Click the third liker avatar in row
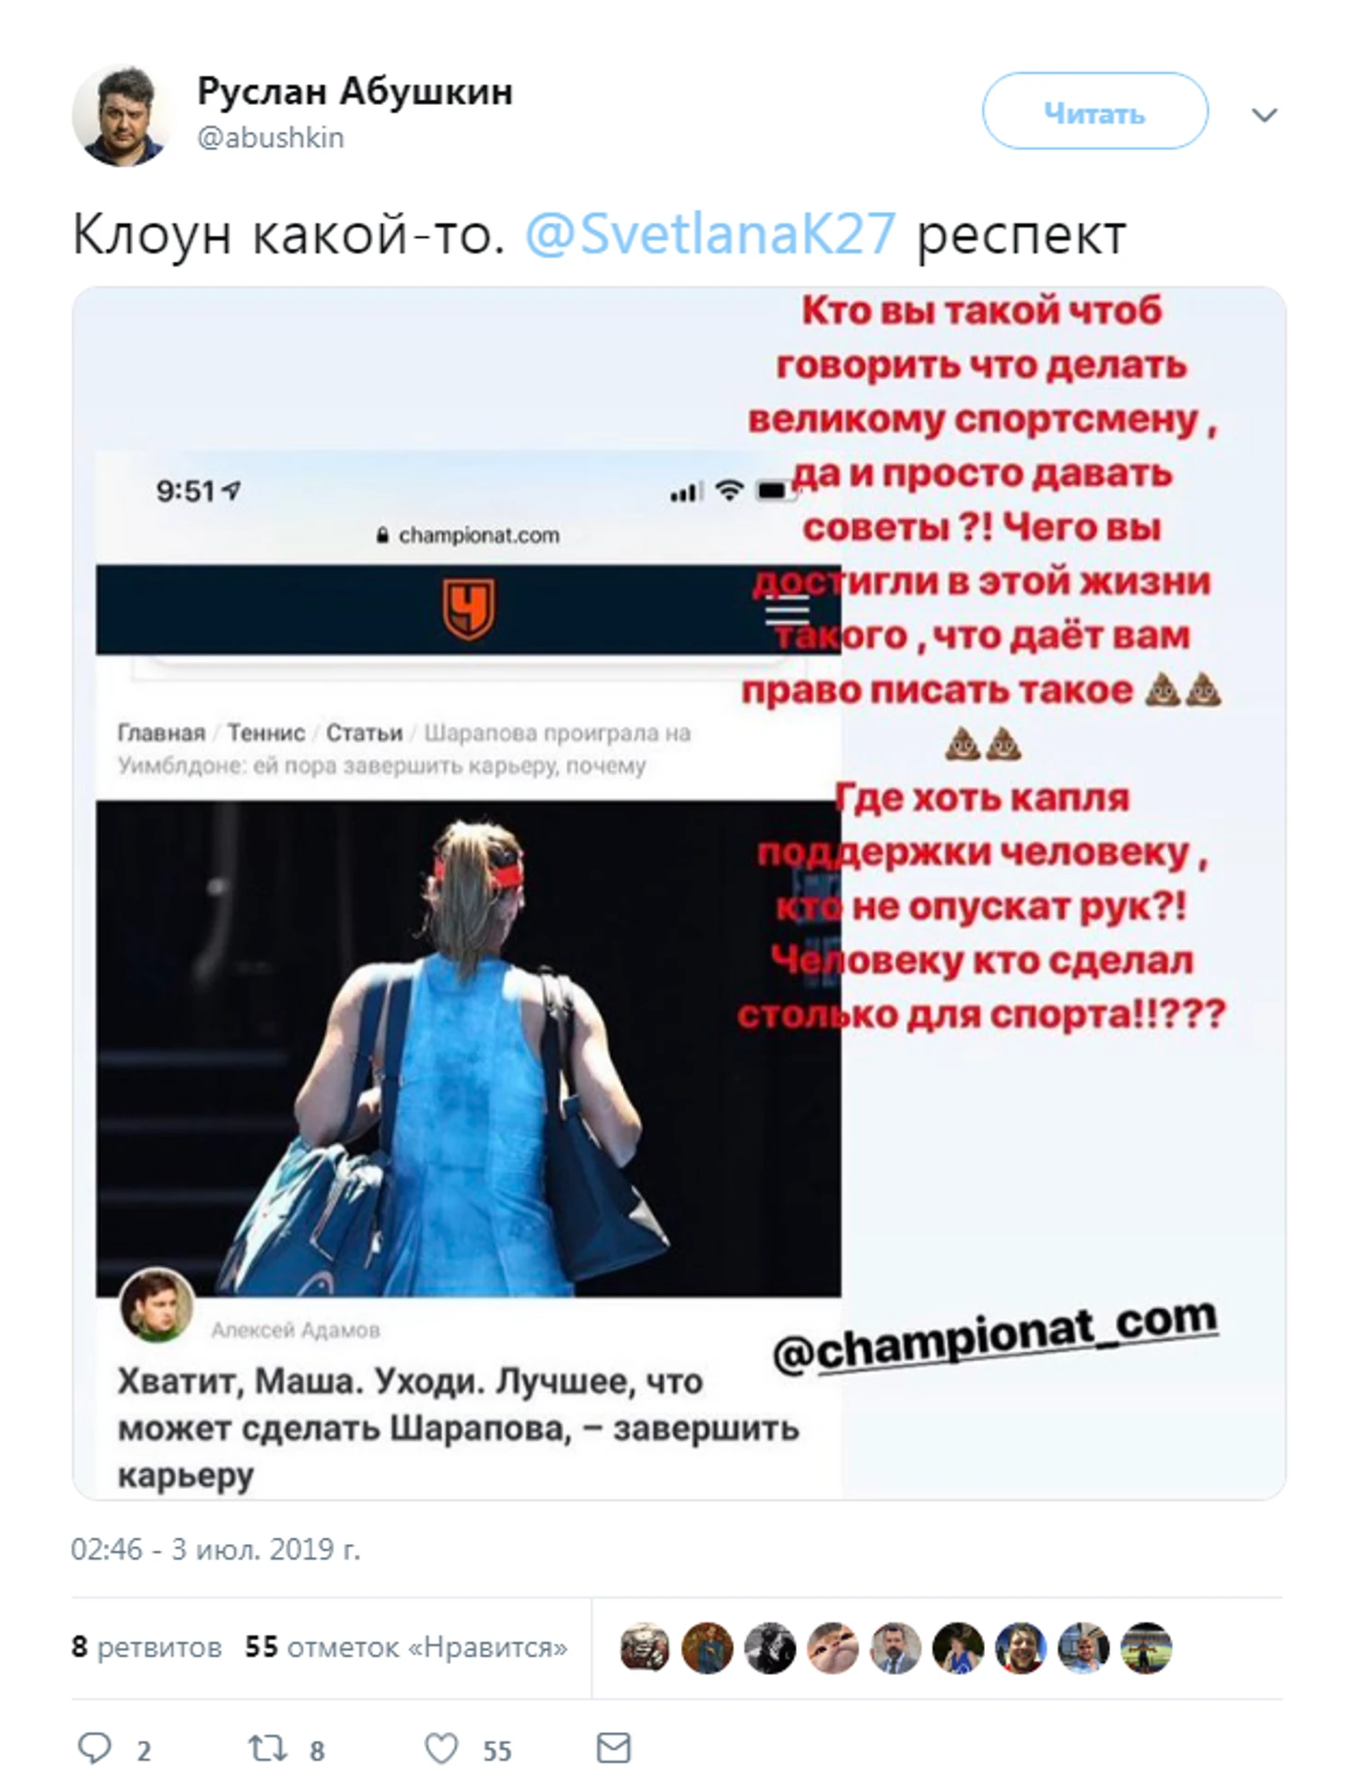The height and width of the screenshot is (1780, 1345). tap(770, 1648)
